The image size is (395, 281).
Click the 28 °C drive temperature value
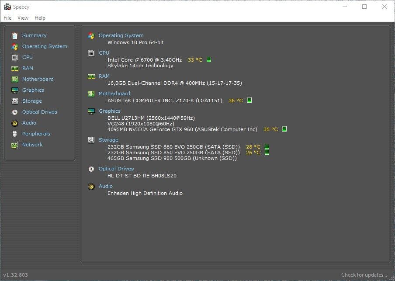(253, 147)
